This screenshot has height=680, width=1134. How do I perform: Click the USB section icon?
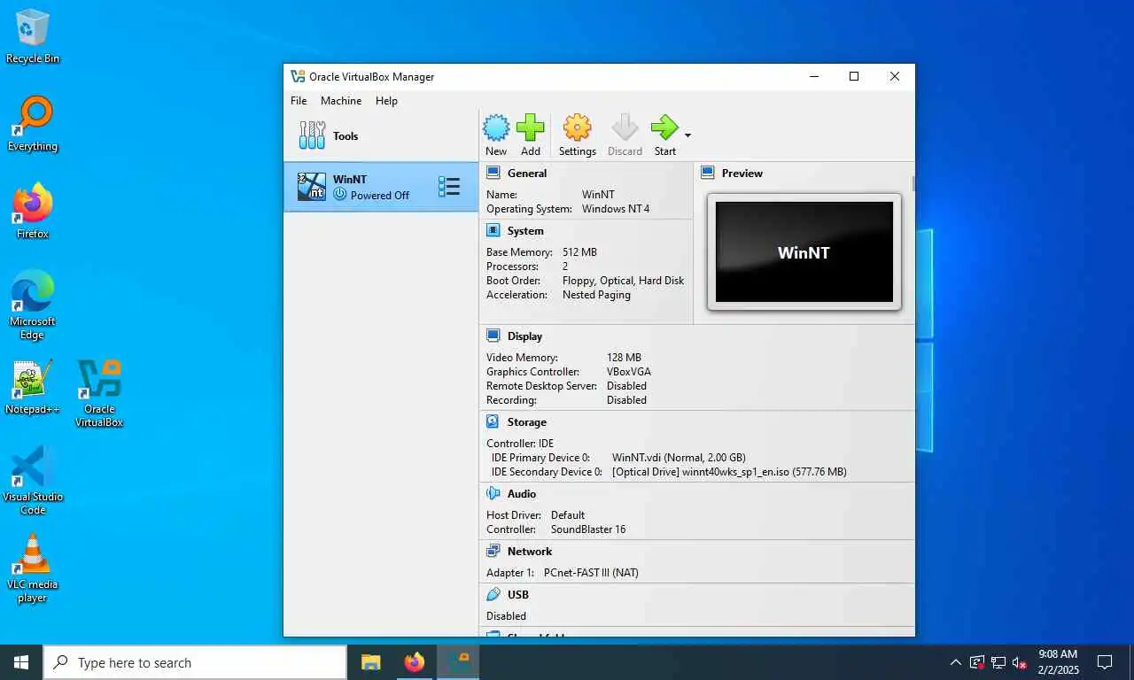click(x=493, y=594)
